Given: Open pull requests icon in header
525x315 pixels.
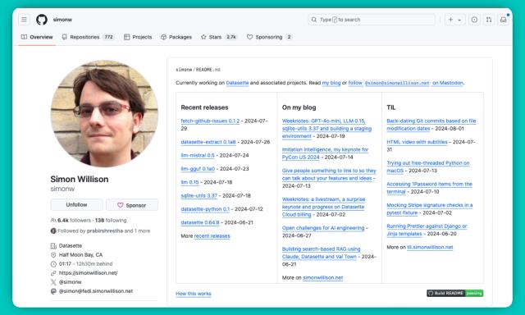Looking at the screenshot, I should tap(489, 20).
